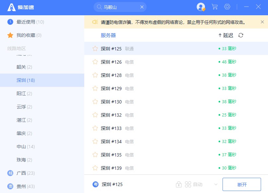Sort servers by 延迟 column header
The image size is (268, 193).
tap(226, 35)
